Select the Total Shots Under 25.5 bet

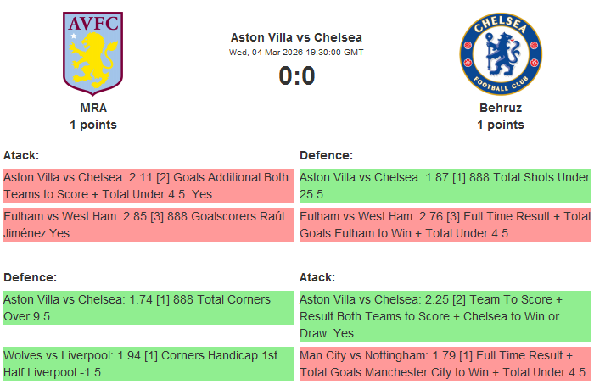445,185
